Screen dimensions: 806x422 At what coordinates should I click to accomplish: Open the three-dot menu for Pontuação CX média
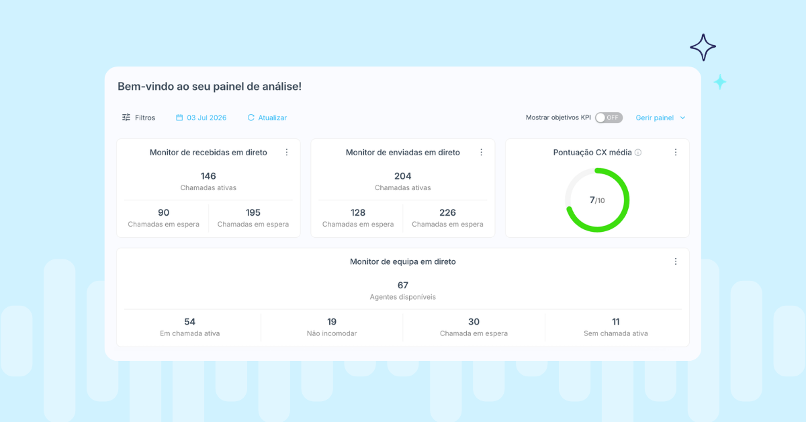point(676,153)
